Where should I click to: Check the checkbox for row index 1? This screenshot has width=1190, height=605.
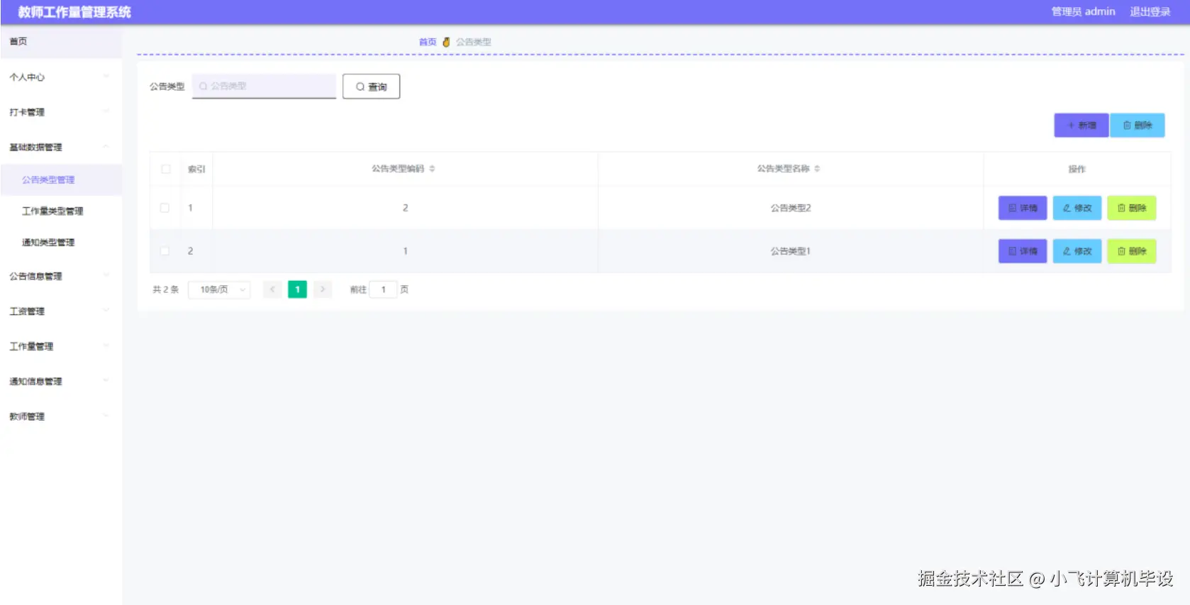[165, 208]
